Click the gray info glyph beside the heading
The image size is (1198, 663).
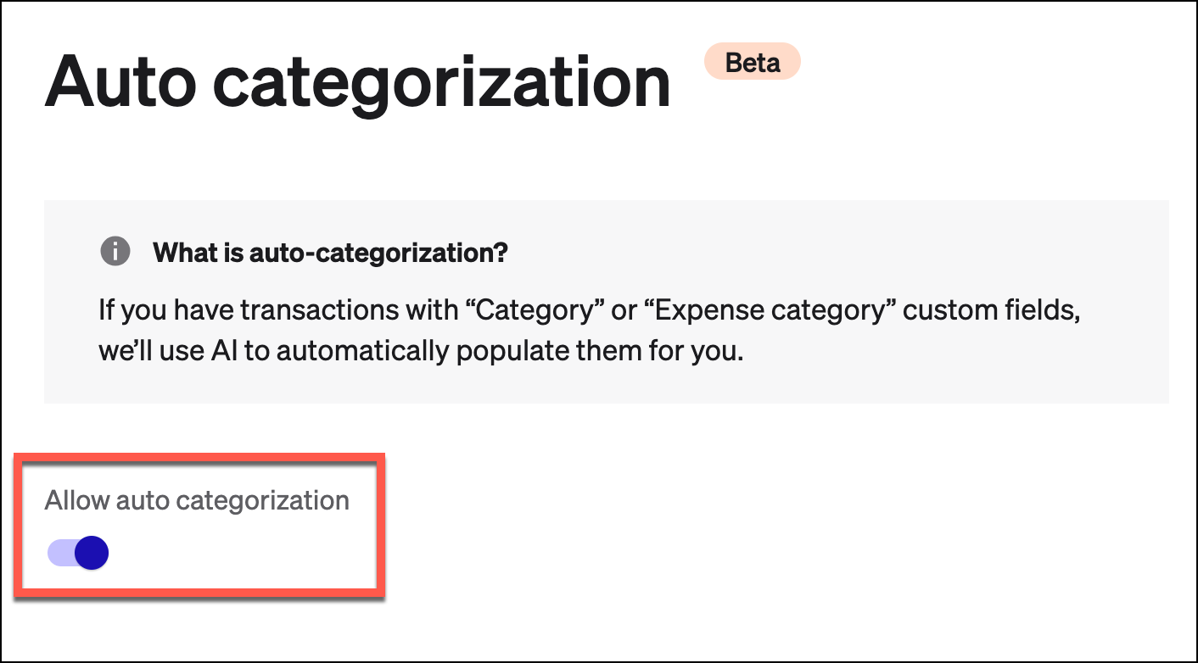[x=115, y=251]
